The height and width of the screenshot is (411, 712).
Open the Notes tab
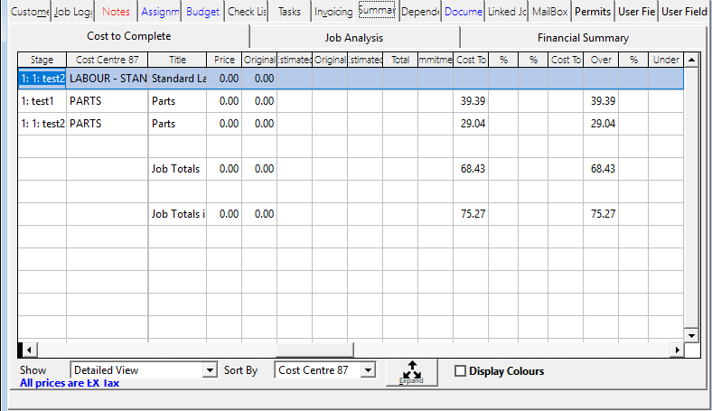coord(116,12)
